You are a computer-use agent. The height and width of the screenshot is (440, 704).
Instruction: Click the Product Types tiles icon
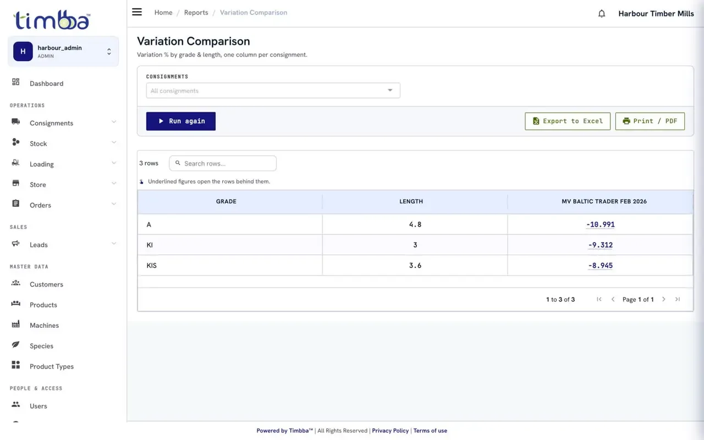coord(16,365)
